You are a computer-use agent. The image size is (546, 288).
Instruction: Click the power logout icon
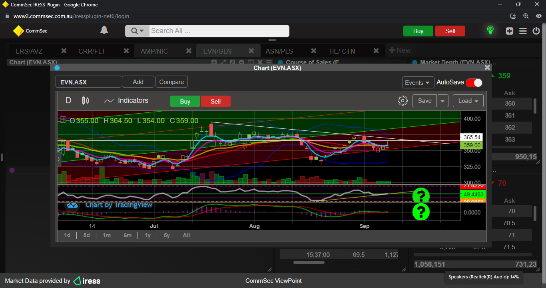536,31
